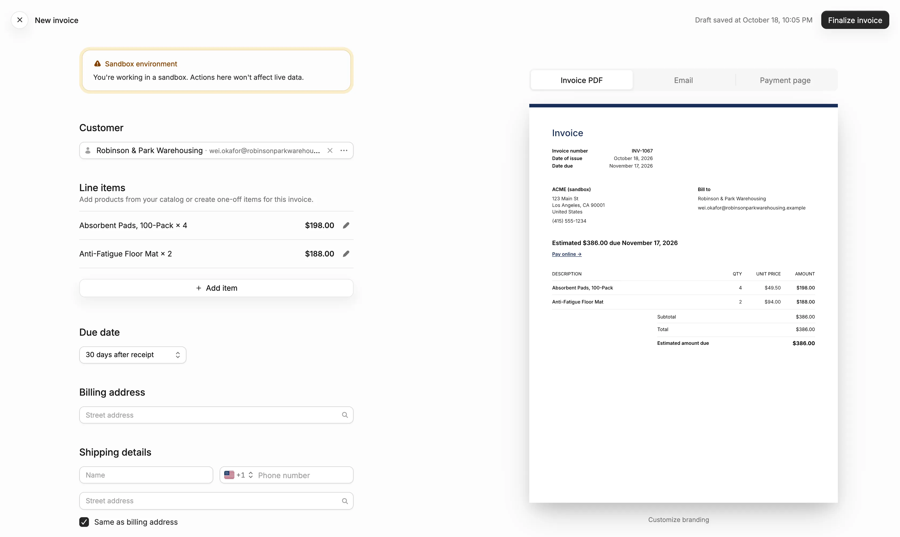Click the Finalize invoice button
The height and width of the screenshot is (537, 900).
tap(855, 20)
